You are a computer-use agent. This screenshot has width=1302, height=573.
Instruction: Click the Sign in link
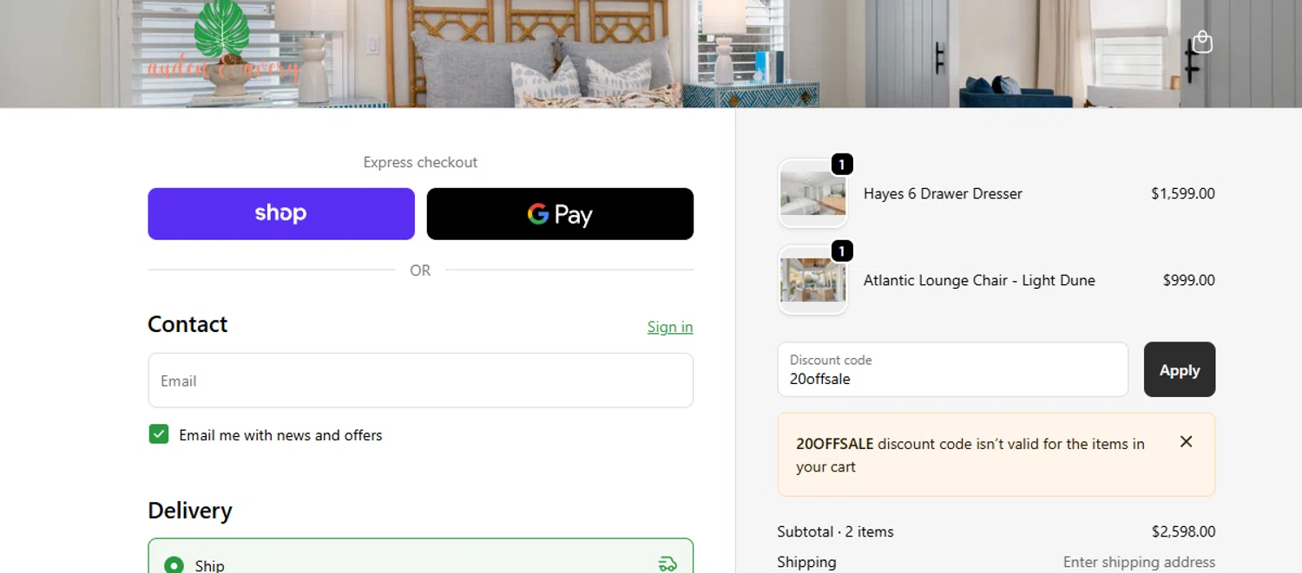pos(669,327)
